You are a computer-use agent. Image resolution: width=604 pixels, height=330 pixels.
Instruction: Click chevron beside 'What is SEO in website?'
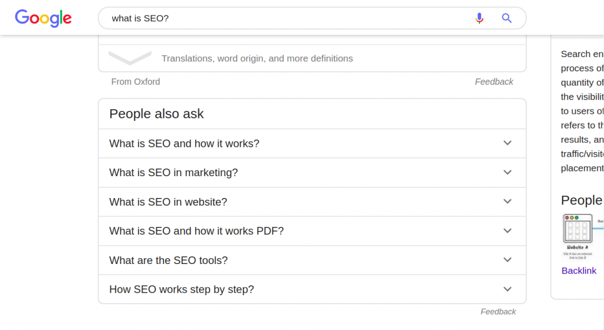507,202
